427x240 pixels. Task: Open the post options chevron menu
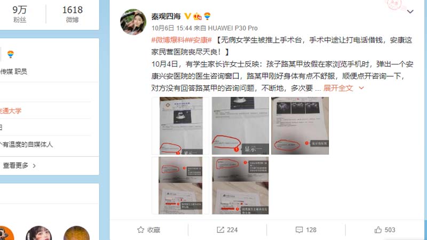pos(410,12)
